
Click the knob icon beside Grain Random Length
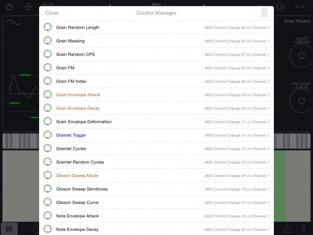47,27
